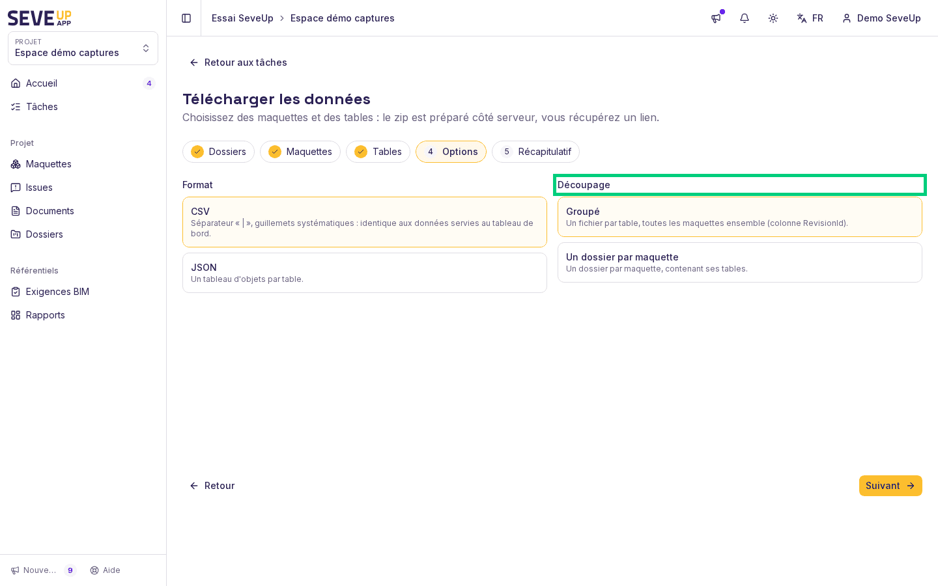Select the Options step
The image size is (938, 586).
[x=451, y=152]
